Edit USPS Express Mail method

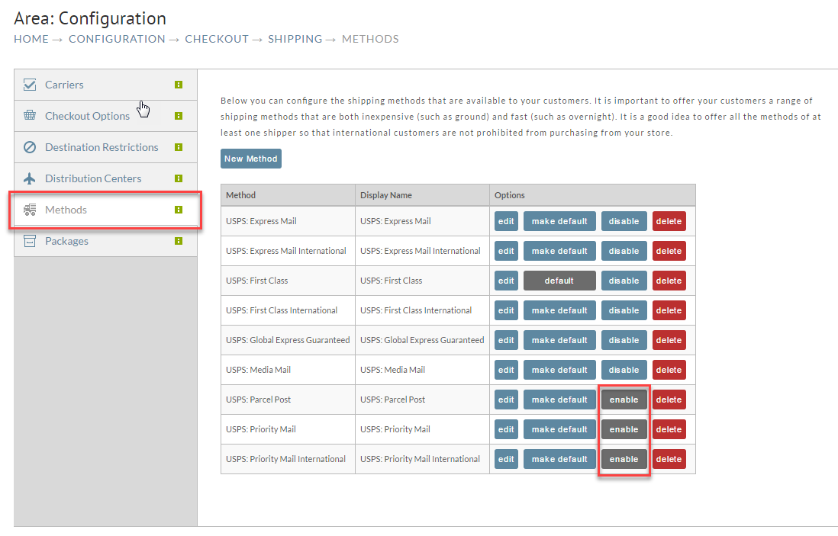(506, 222)
